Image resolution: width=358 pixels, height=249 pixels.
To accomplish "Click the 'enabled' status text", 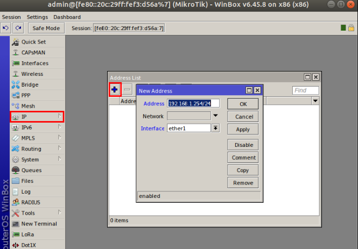I will [x=150, y=196].
